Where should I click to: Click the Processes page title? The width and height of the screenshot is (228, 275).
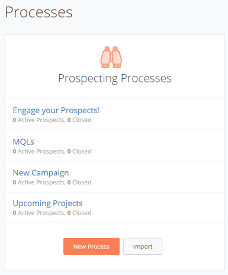pos(38,12)
